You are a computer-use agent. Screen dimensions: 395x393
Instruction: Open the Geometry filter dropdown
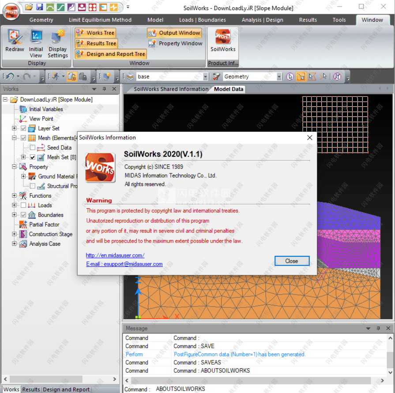[279, 77]
